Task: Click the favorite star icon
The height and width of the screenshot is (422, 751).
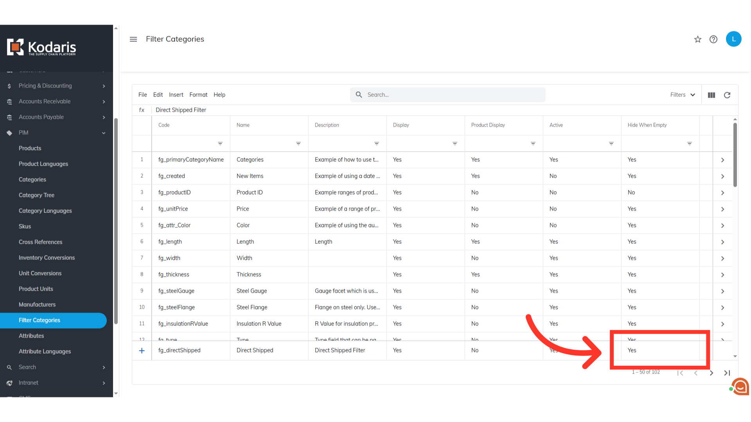Action: pyautogui.click(x=698, y=39)
